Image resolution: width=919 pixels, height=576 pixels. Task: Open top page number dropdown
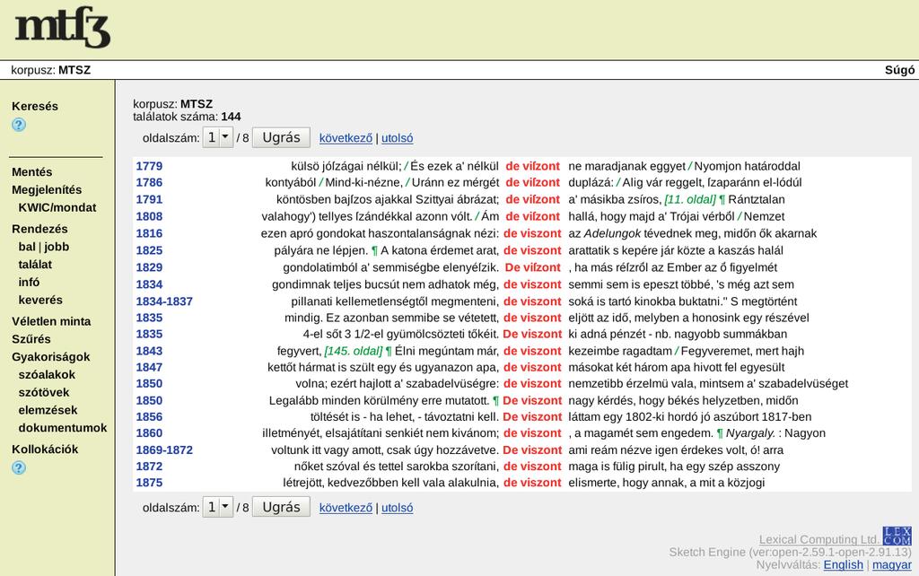coord(218,137)
